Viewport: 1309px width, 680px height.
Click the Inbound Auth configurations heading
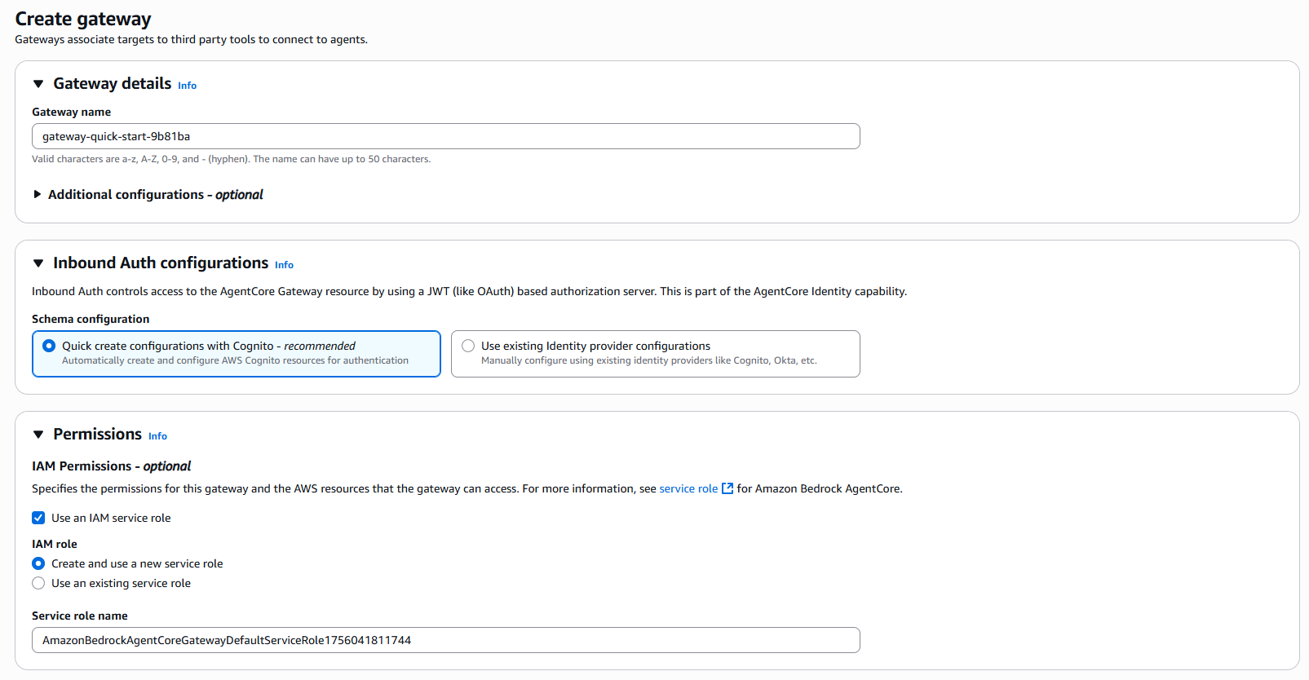pyautogui.click(x=161, y=263)
